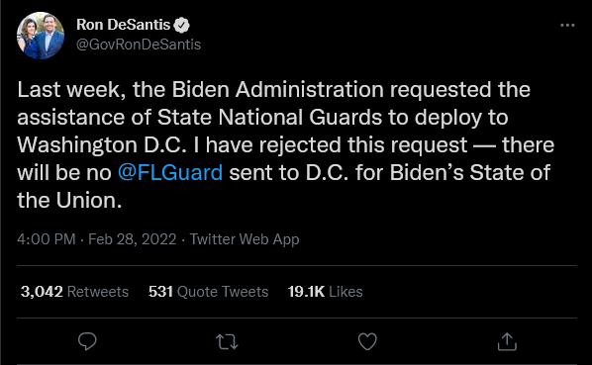This screenshot has width=592, height=365.
Task: Click the reply speech bubble icon
Action: (87, 341)
